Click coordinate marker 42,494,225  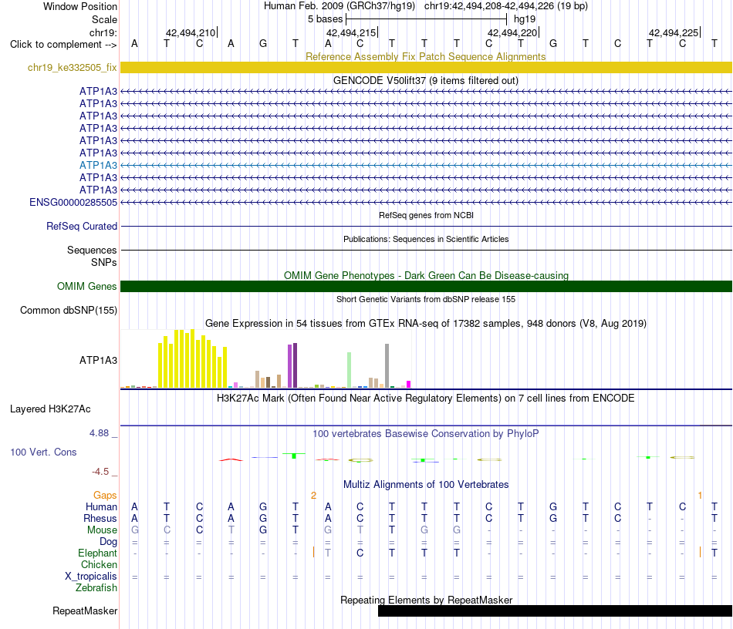pos(674,32)
